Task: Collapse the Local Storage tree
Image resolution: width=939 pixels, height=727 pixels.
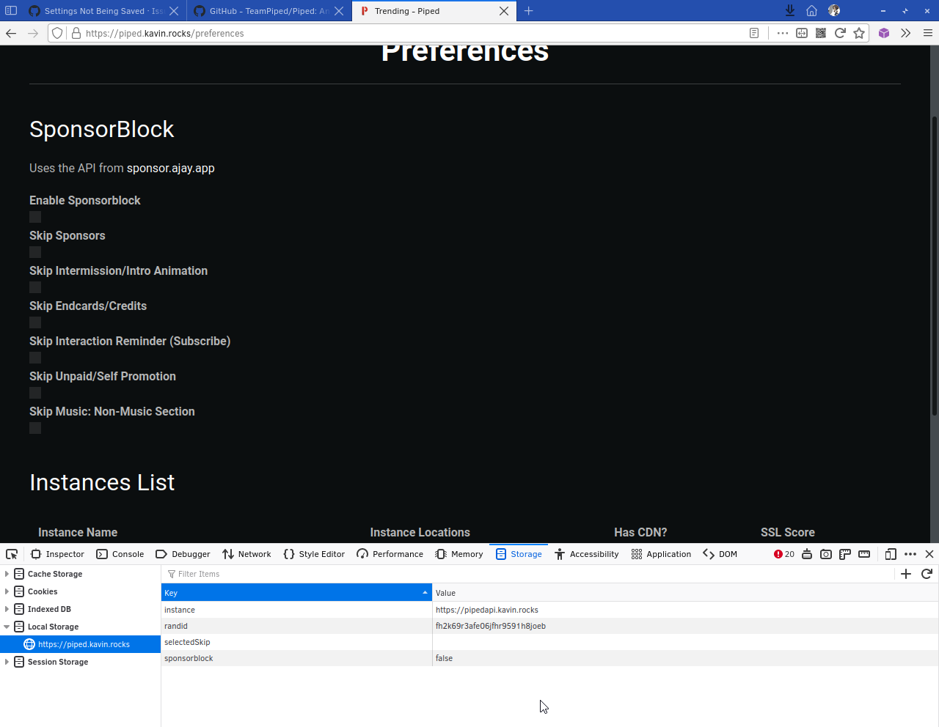Action: (x=7, y=627)
